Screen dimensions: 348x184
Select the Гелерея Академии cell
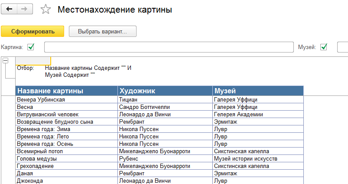coord(258,114)
